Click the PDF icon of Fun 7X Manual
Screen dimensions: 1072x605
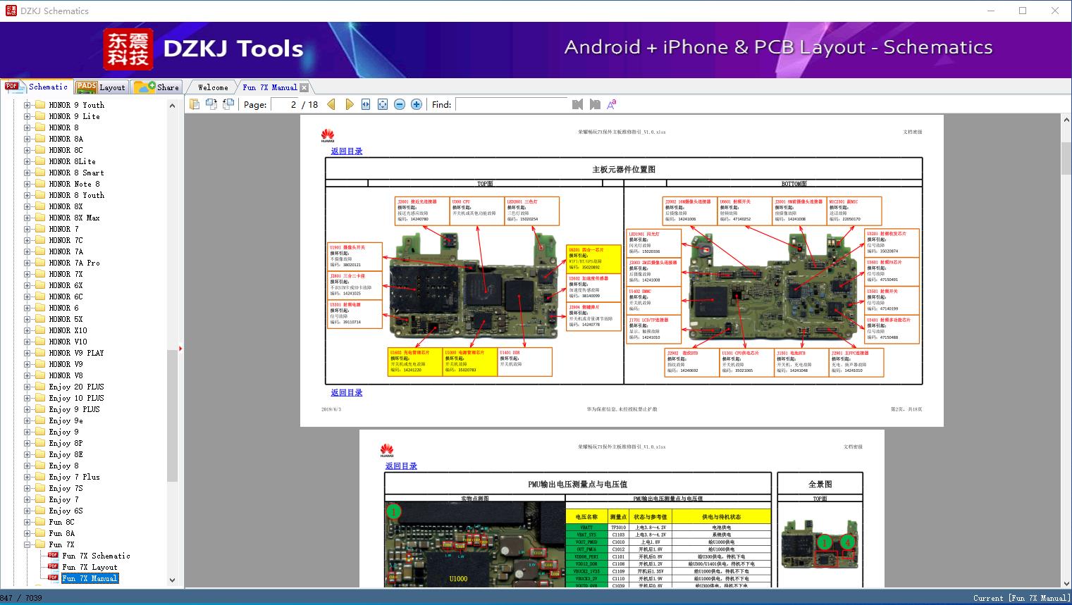coord(53,578)
